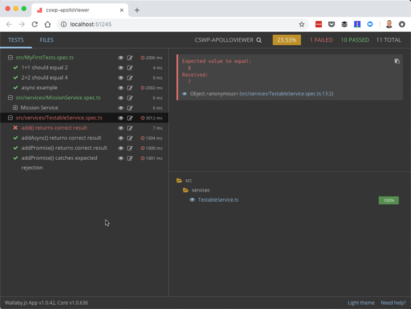Reload the page
The image size is (411, 309).
[x=35, y=25]
